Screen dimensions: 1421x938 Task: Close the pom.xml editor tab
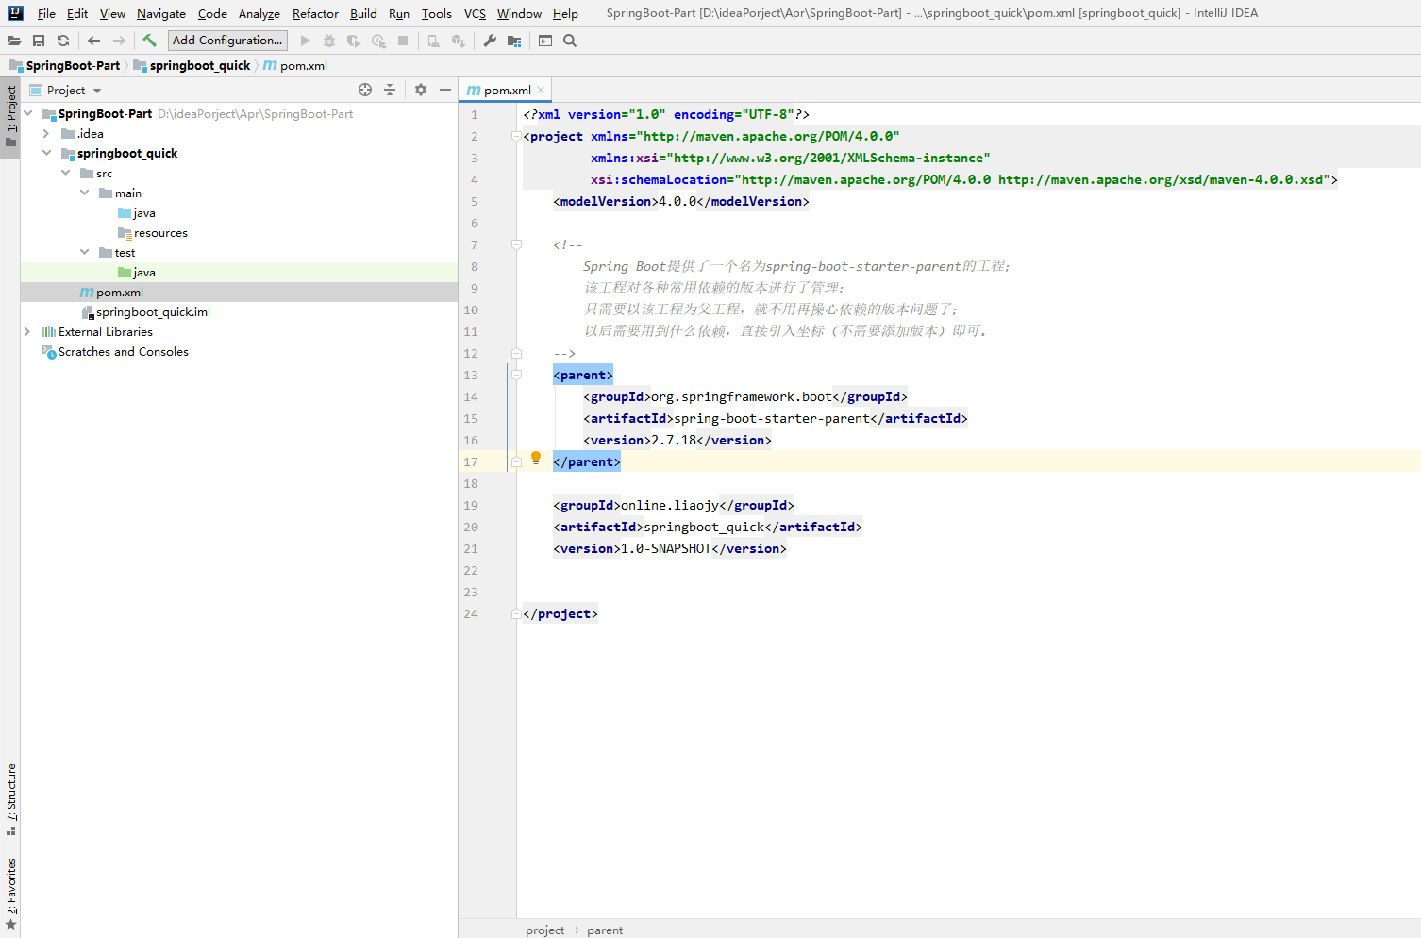[541, 91]
